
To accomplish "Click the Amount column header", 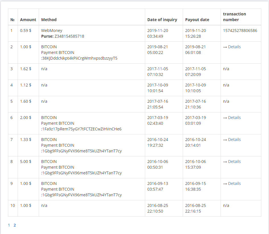I will [x=28, y=20].
